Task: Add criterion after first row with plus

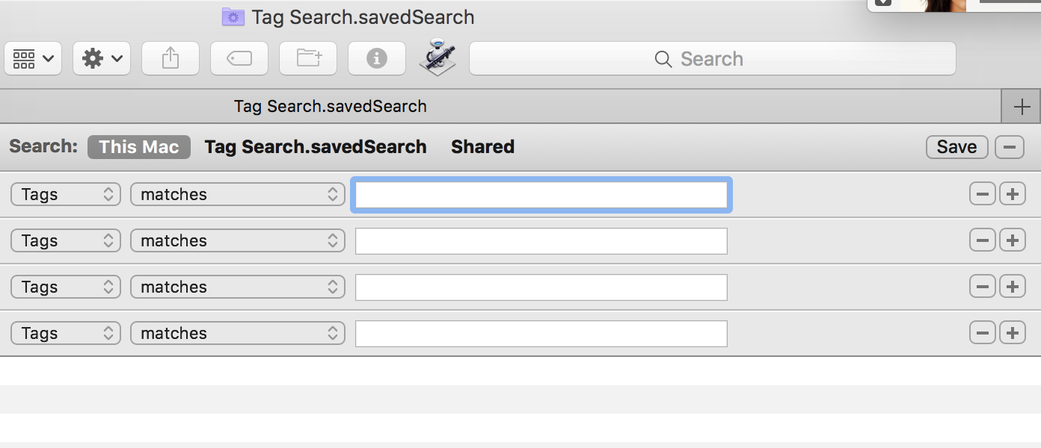Action: pyautogui.click(x=1012, y=194)
